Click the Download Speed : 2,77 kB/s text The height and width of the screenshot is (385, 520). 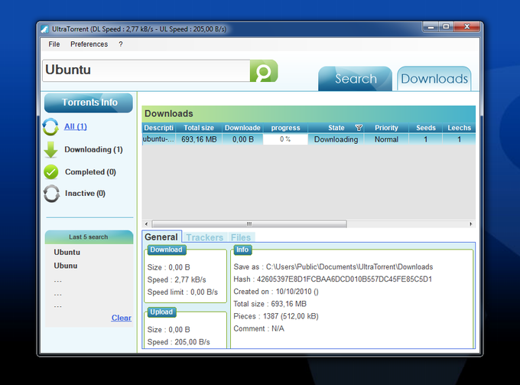pyautogui.click(x=177, y=280)
